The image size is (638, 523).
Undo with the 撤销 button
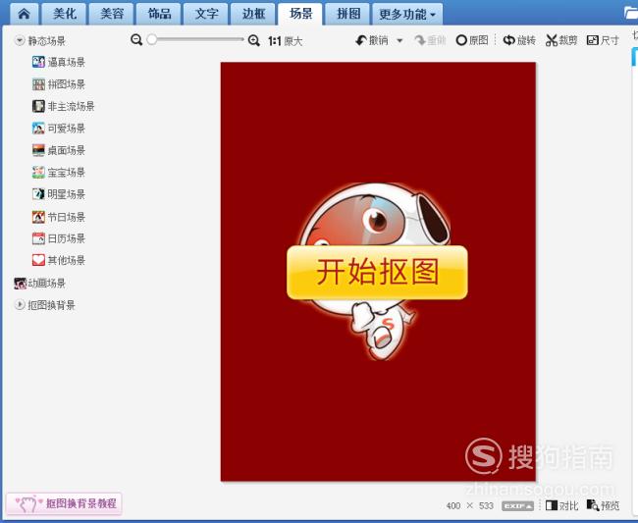[372, 40]
